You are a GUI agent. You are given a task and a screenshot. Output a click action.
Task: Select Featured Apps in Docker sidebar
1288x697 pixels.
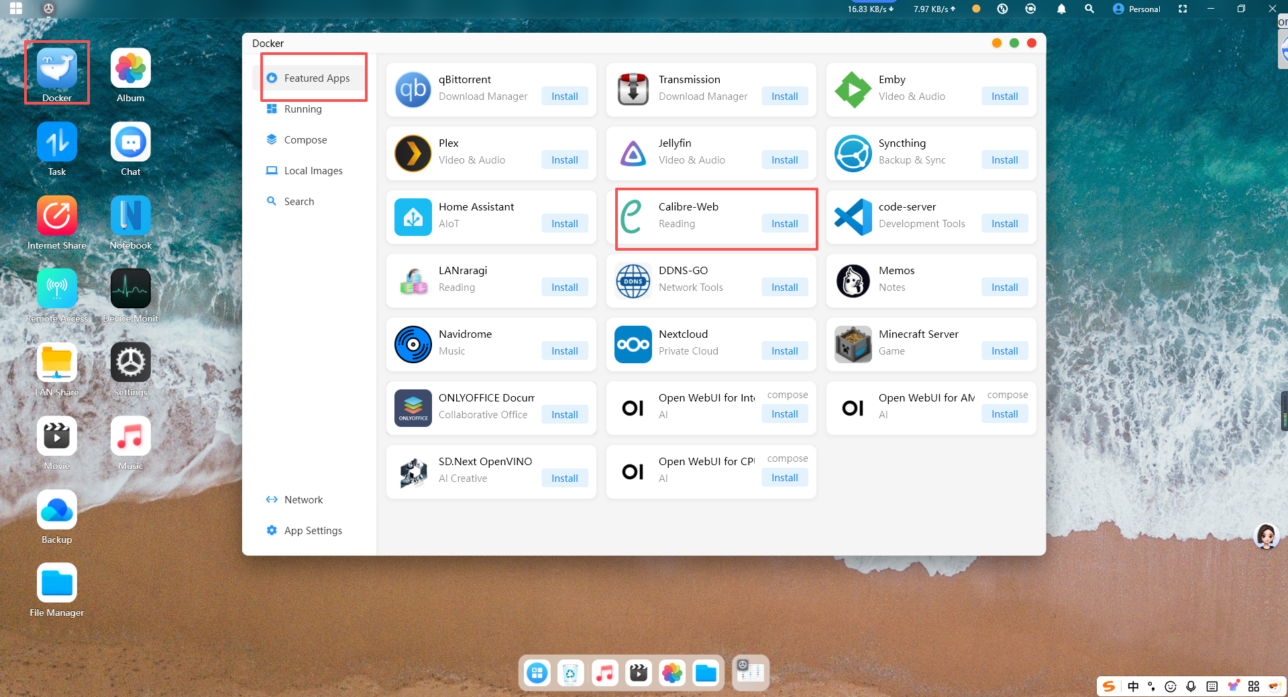pyautogui.click(x=314, y=78)
